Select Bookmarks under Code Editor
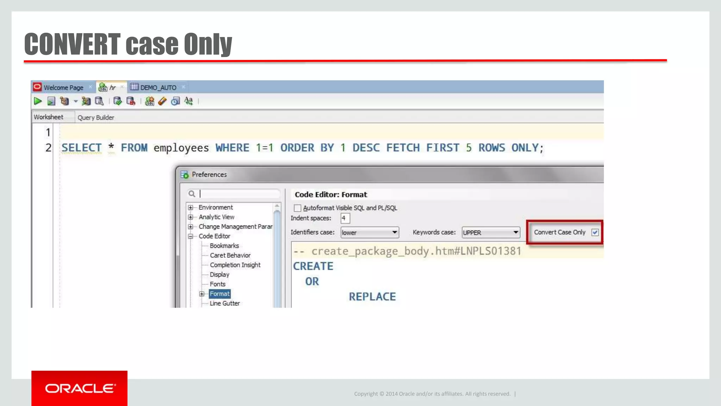 pyautogui.click(x=224, y=246)
